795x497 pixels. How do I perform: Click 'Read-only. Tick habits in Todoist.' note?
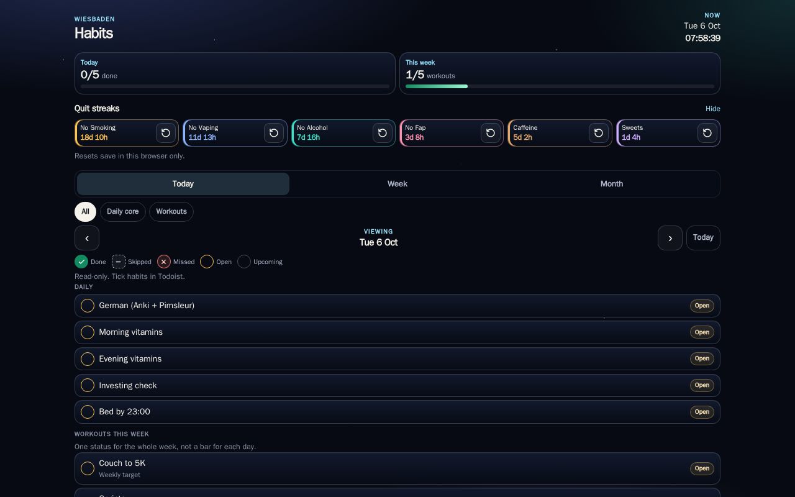pyautogui.click(x=130, y=276)
